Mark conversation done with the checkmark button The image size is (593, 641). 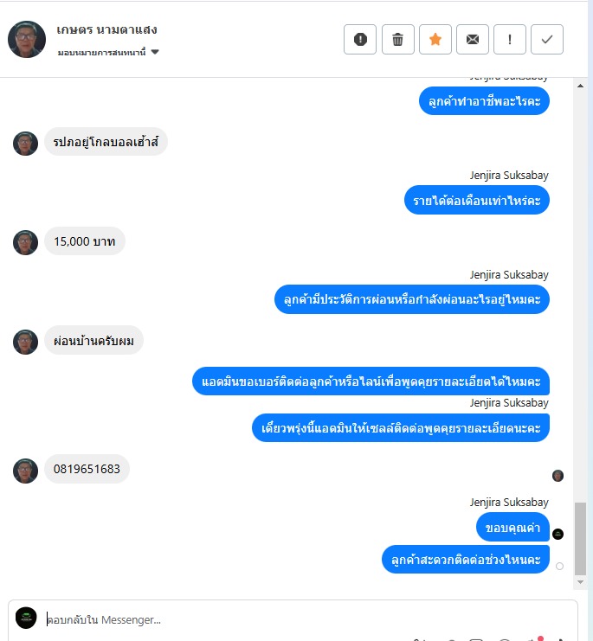[547, 39]
